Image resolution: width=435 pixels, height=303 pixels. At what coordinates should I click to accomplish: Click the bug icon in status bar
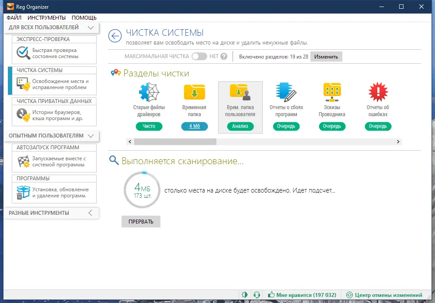pos(244,295)
